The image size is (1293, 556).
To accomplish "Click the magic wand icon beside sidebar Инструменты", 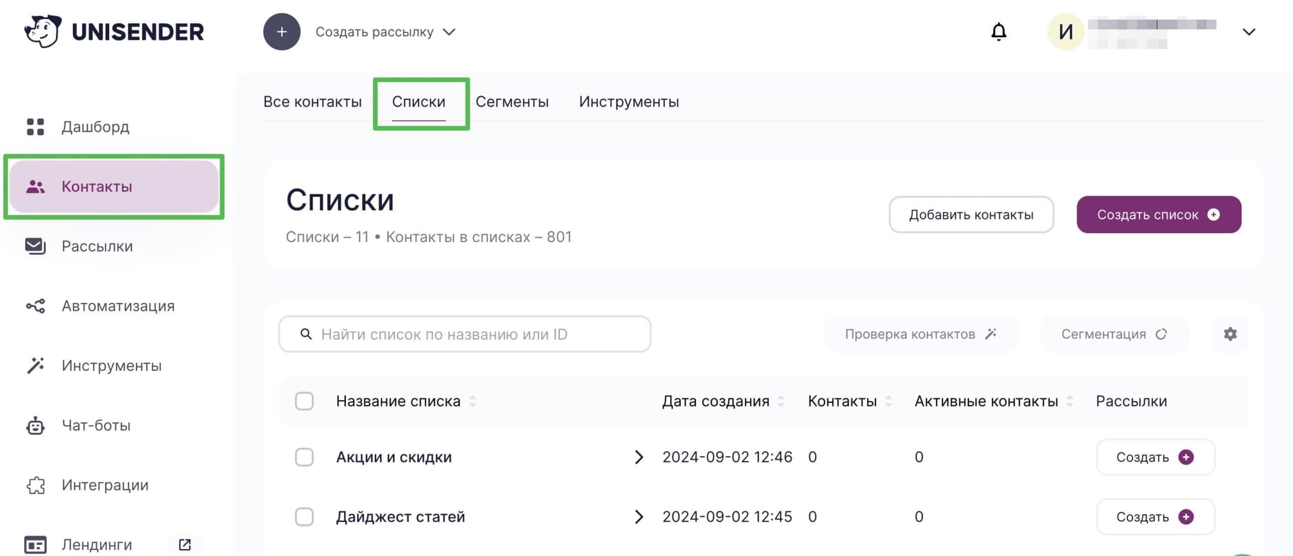I will 35,365.
